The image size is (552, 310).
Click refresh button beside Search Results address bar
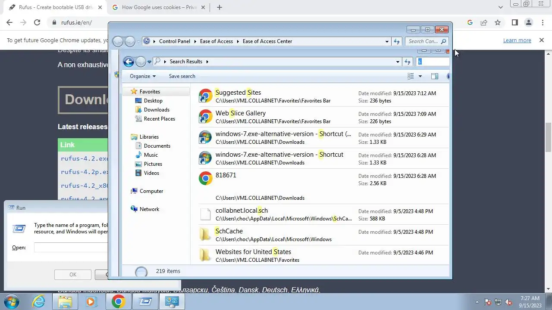point(408,62)
